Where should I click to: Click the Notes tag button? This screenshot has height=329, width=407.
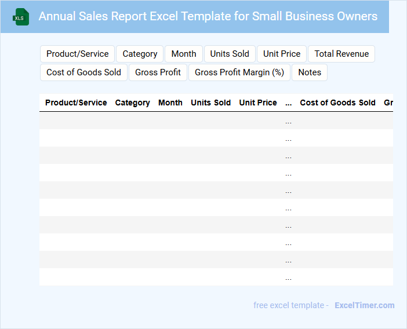pos(310,72)
